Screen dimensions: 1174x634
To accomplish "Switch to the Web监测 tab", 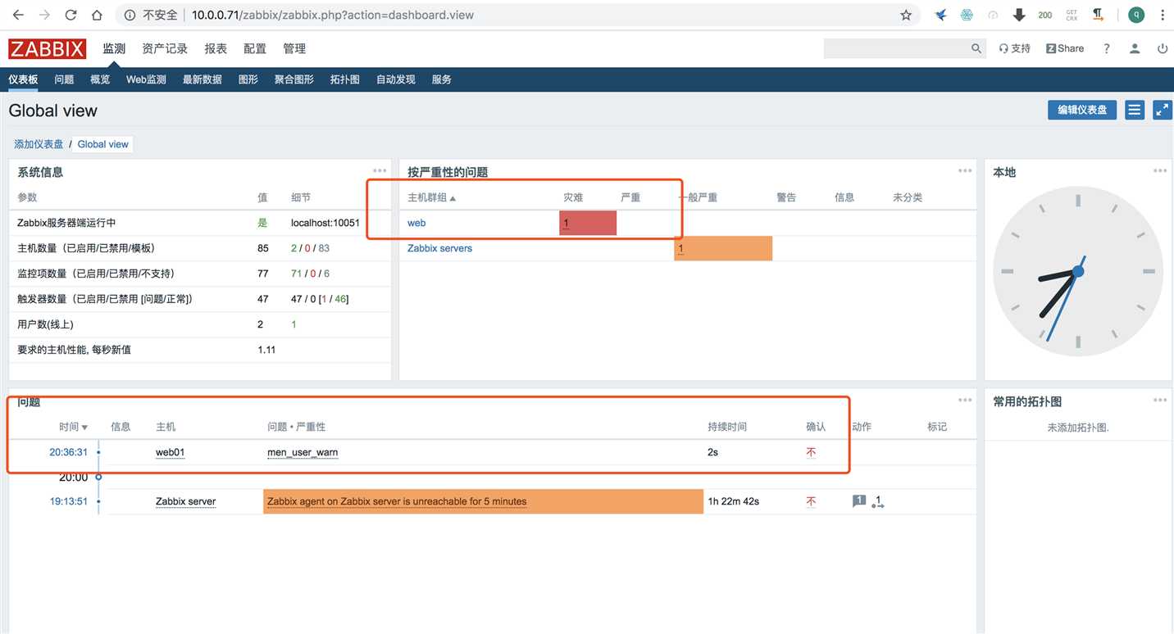I will tap(146, 79).
